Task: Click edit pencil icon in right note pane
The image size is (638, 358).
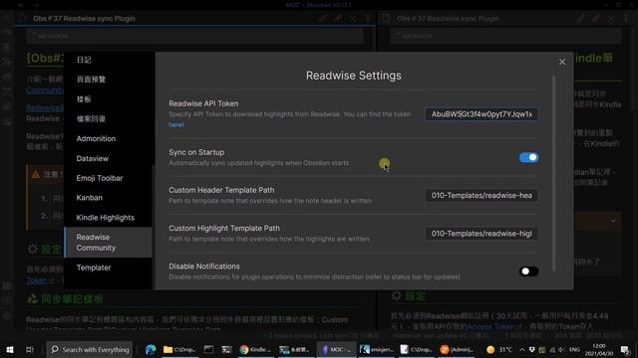Action: tap(580, 18)
